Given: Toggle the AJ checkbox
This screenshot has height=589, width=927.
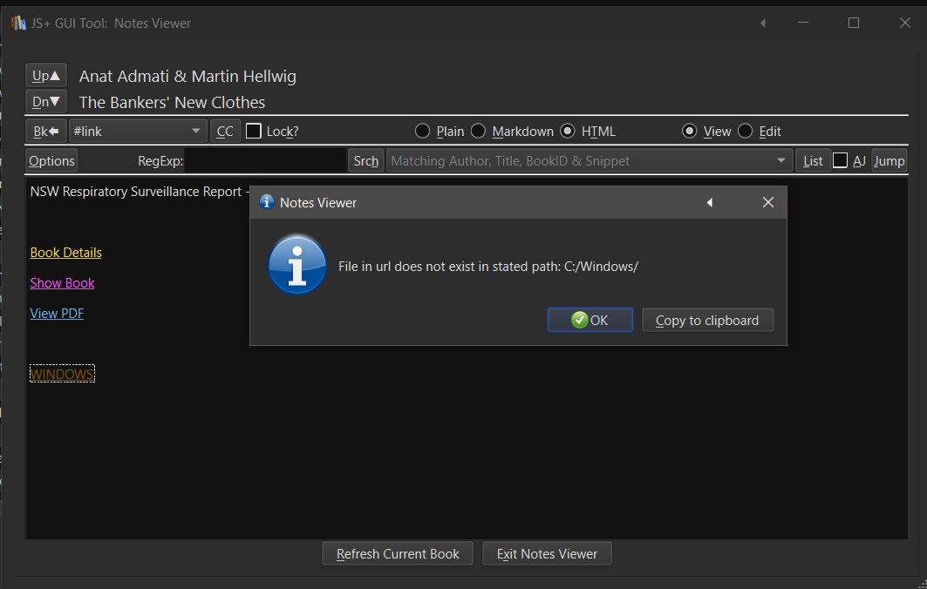Looking at the screenshot, I should pyautogui.click(x=840, y=160).
